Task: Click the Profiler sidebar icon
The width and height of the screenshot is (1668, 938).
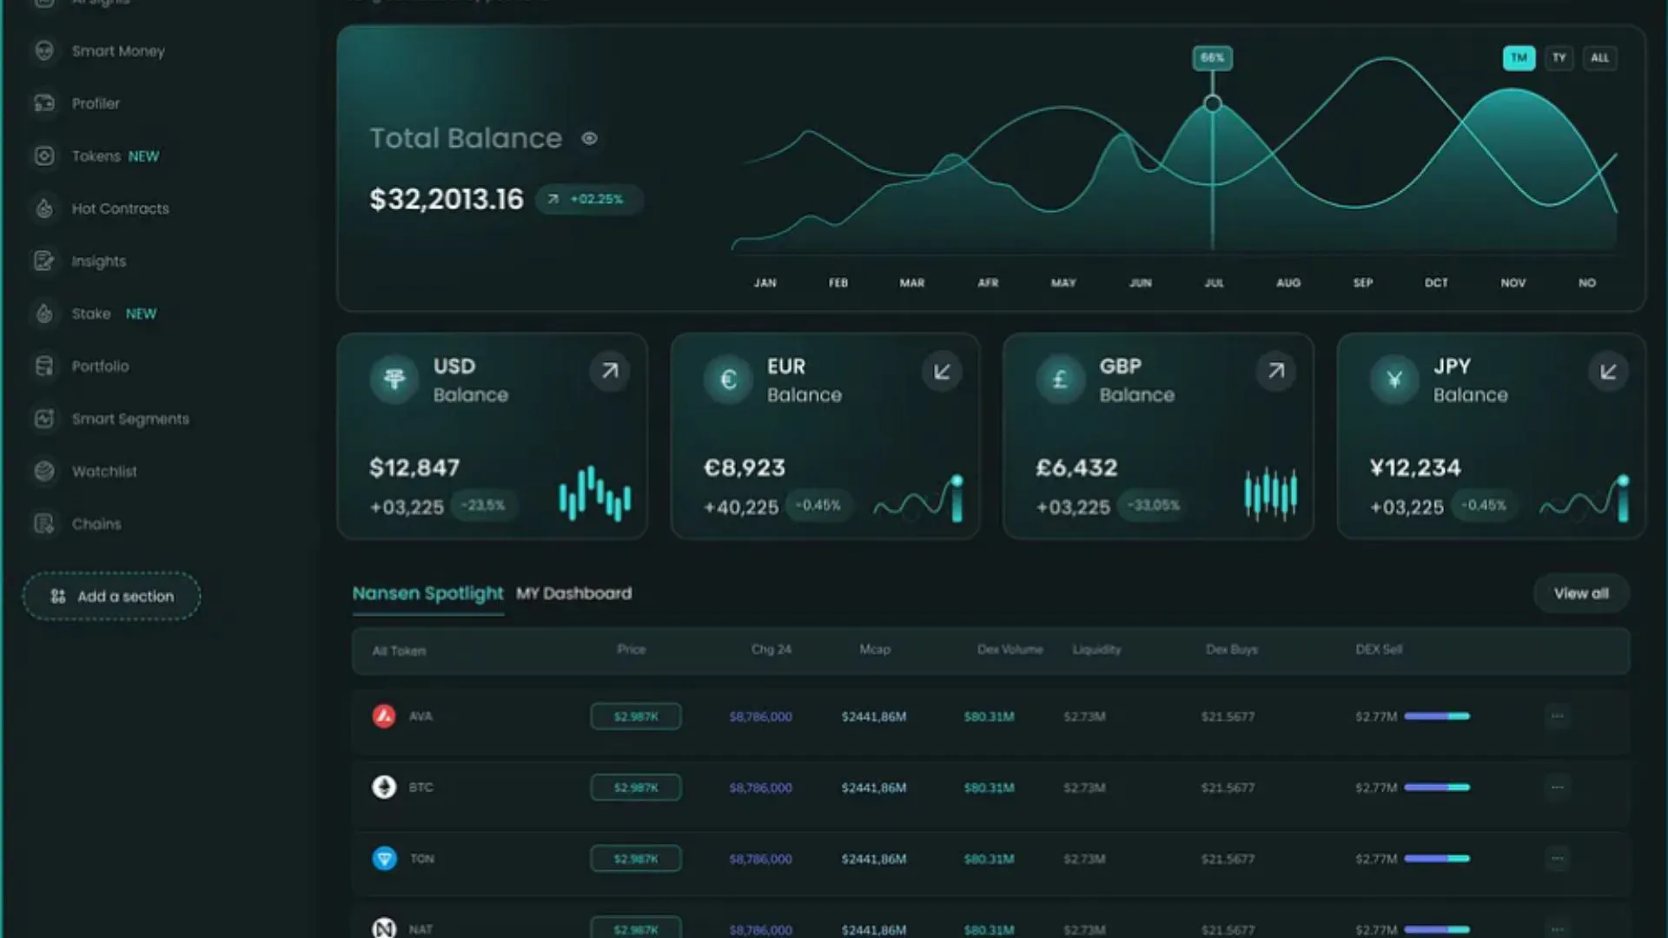Action: click(44, 103)
